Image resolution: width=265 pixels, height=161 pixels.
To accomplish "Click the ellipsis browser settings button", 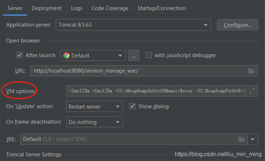I will 134,55.
